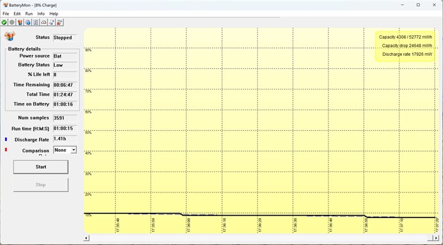443x245 pixels.
Task: Click the Run time value 01:00:15
Action: [x=65, y=128]
